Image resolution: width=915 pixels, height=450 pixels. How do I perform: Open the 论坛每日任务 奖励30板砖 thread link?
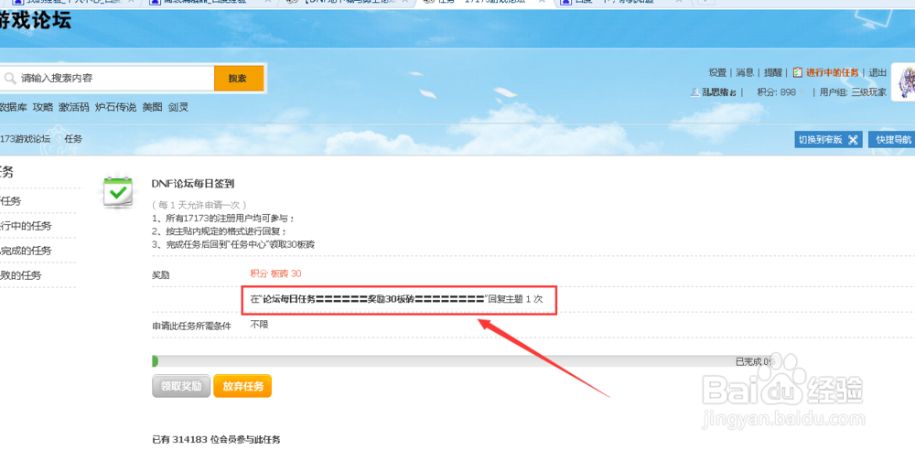click(372, 299)
